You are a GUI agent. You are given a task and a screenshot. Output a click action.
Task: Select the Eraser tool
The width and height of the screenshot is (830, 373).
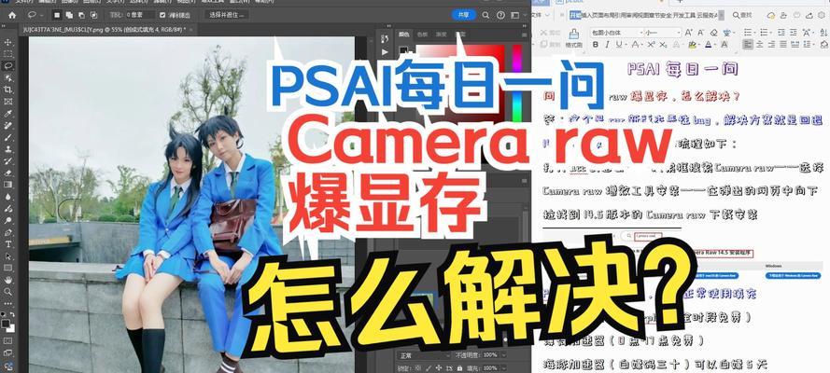click(x=8, y=173)
